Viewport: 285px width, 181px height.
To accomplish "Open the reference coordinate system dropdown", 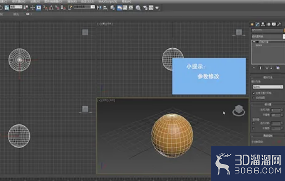I will click(16, 7).
